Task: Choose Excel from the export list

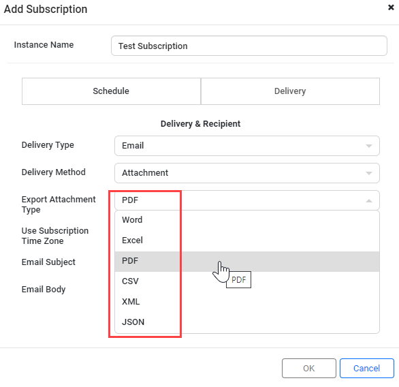Action: 247,241
